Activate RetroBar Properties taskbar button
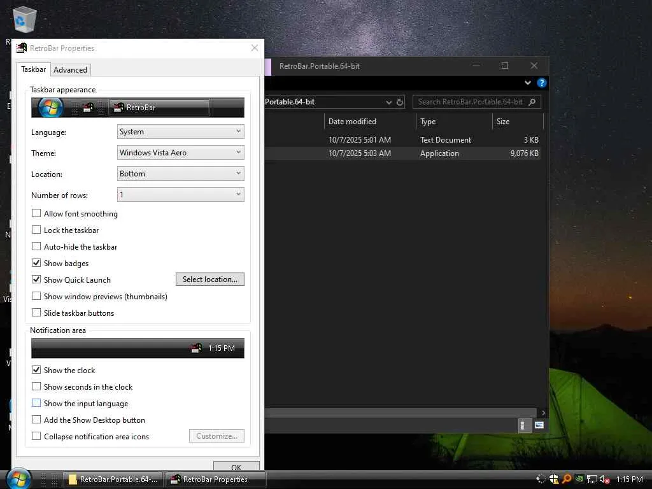 point(215,479)
